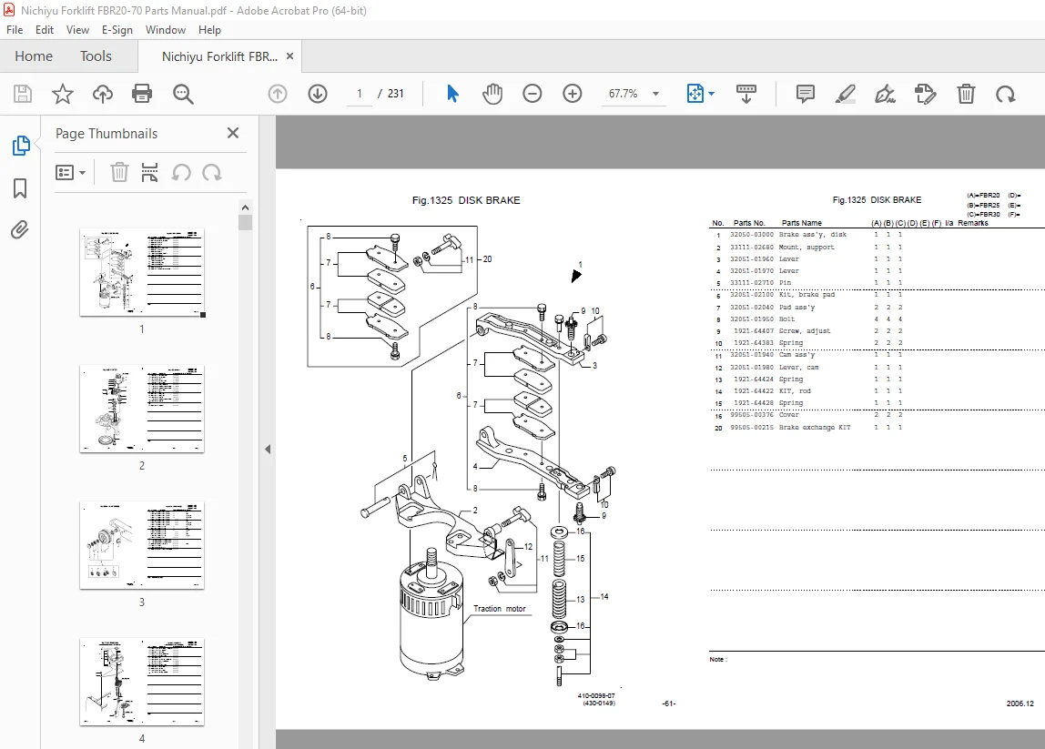Image resolution: width=1045 pixels, height=749 pixels.
Task: Click the 67.7% zoom value field
Action: click(624, 94)
